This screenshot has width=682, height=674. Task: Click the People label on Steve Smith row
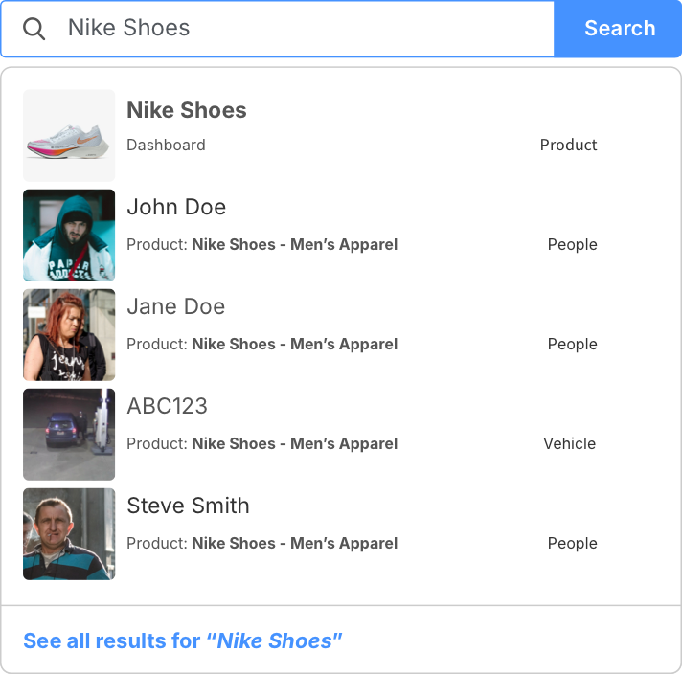point(573,543)
